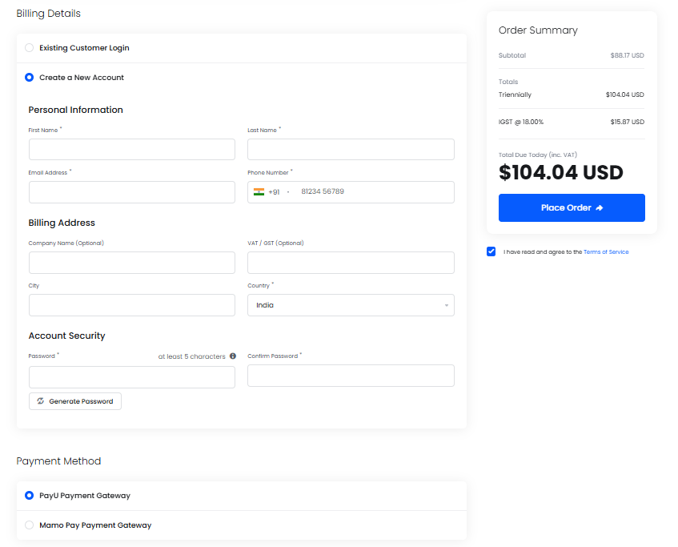Viewport: 678px width, 547px height.
Task: Focus the First Name input field
Action: tap(132, 149)
